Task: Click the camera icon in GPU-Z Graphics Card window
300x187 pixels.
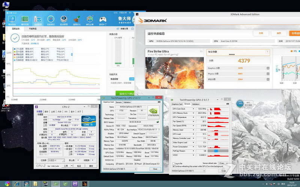Action: [x=159, y=102]
